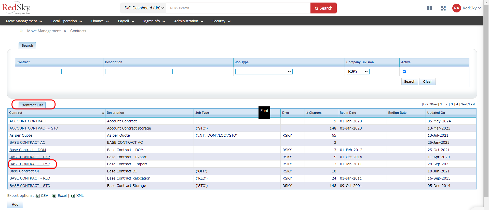489x210 pixels.
Task: Open the Local Operation menu
Action: (x=67, y=21)
